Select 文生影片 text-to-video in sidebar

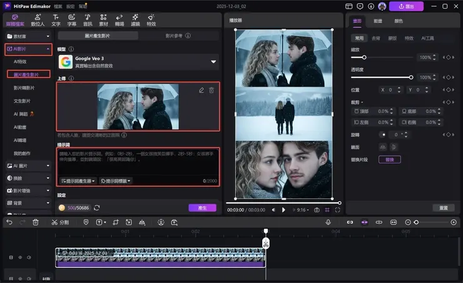[x=22, y=101]
